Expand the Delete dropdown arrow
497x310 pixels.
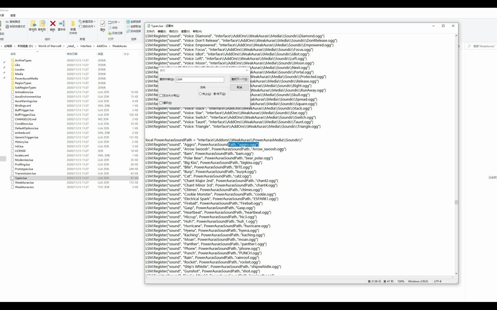click(53, 31)
